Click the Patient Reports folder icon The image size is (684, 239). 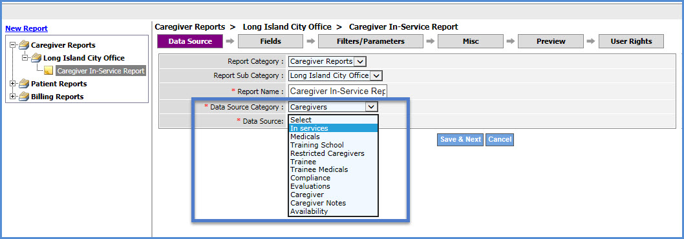pyautogui.click(x=23, y=84)
